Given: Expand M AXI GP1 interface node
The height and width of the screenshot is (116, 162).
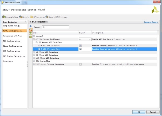Looking at the screenshot, I should [x=39, y=49].
